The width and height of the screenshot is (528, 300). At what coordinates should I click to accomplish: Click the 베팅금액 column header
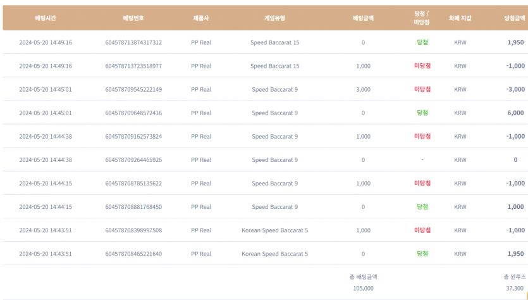pos(364,18)
